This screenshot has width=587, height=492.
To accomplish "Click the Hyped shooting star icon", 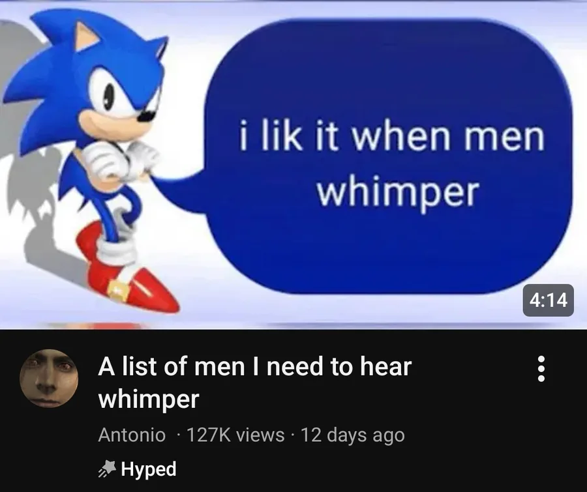I will (108, 470).
